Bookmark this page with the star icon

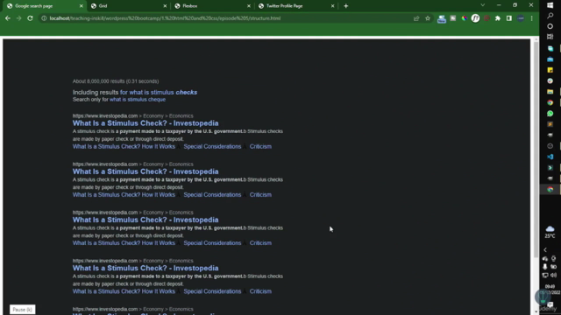[x=428, y=18]
